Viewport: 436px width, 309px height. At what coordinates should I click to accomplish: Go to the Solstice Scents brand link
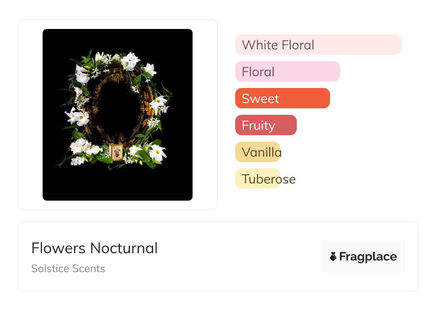pyautogui.click(x=68, y=269)
